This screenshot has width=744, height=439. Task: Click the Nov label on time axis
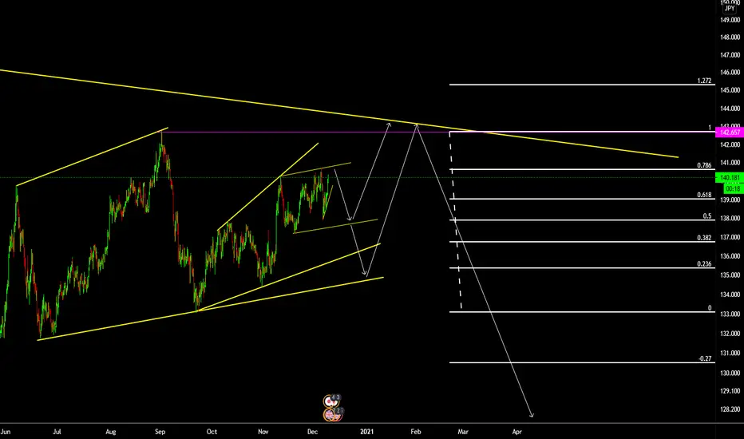[x=263, y=431]
